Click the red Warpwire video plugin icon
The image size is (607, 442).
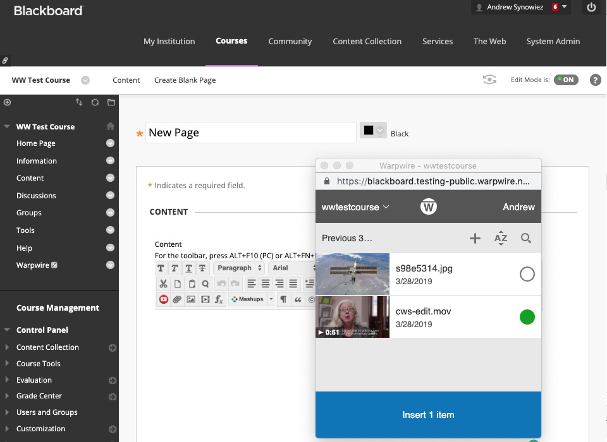click(x=163, y=299)
